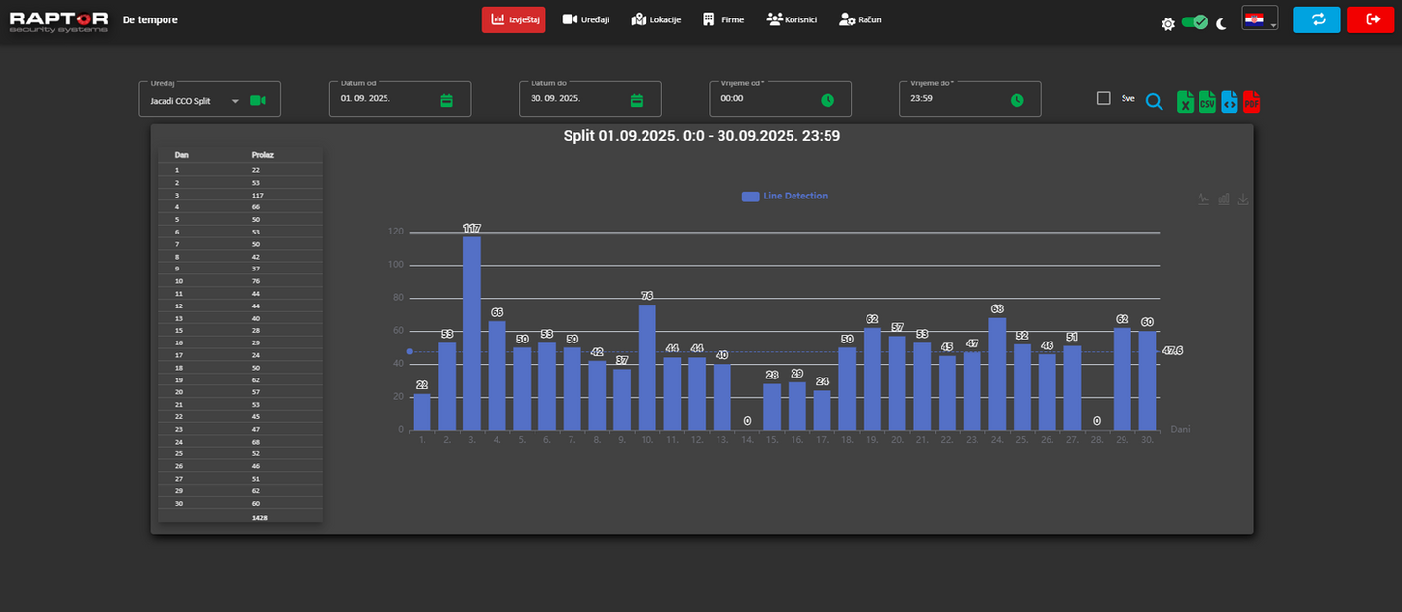The height and width of the screenshot is (612, 1402).
Task: Click the blue refresh button
Action: click(x=1316, y=19)
